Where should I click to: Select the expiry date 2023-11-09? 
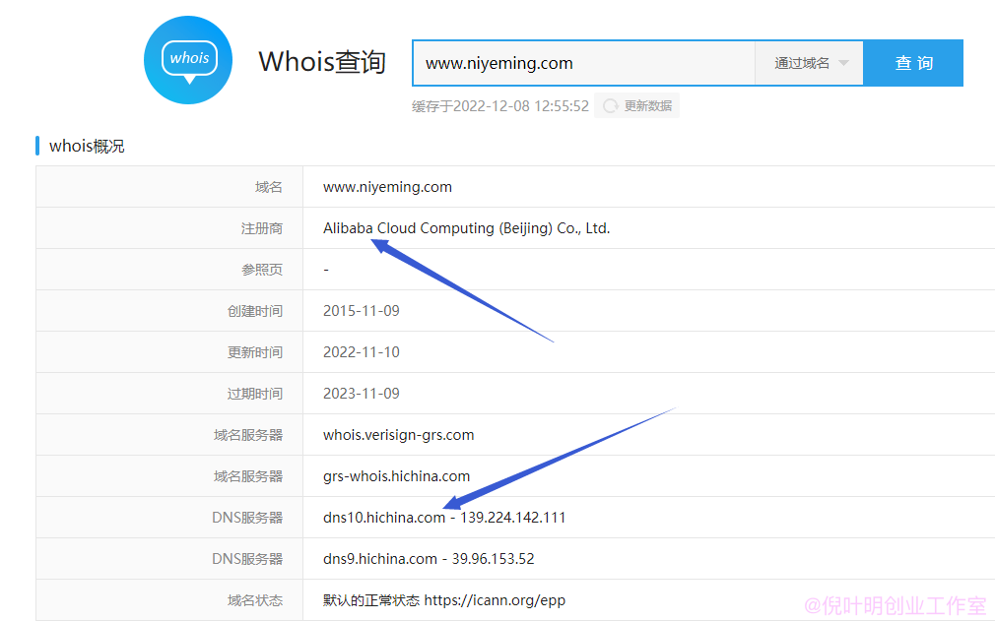(362, 394)
